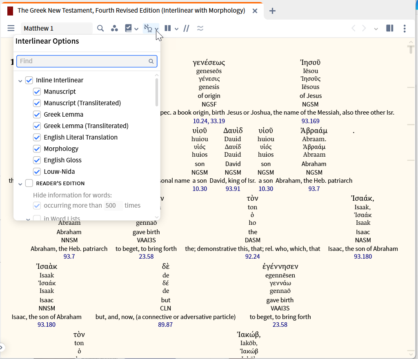Click the Find box in Interlinear Options
The image size is (418, 359).
(x=87, y=61)
